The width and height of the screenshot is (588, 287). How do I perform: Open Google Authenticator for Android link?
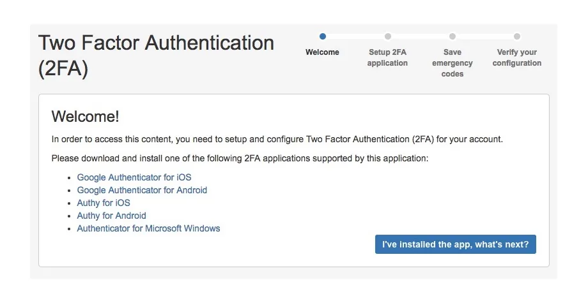pos(142,190)
